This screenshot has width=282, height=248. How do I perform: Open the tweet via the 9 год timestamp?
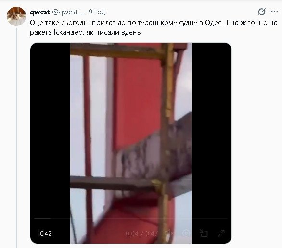97,12
